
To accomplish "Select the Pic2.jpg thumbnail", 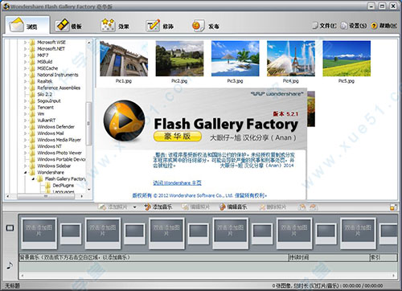I will tap(179, 59).
